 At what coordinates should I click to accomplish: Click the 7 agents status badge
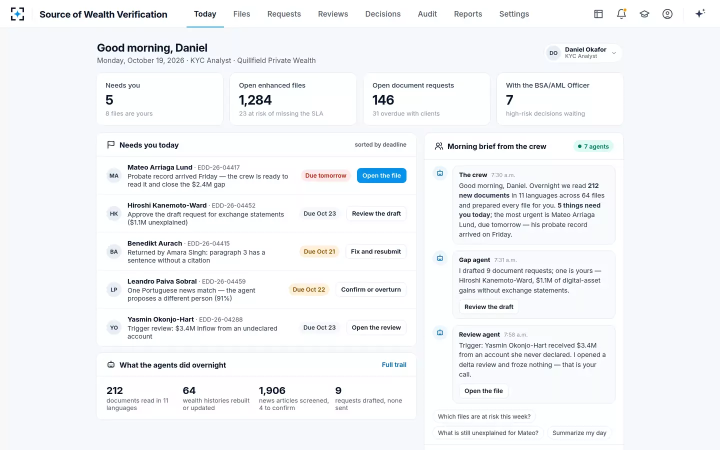point(593,146)
